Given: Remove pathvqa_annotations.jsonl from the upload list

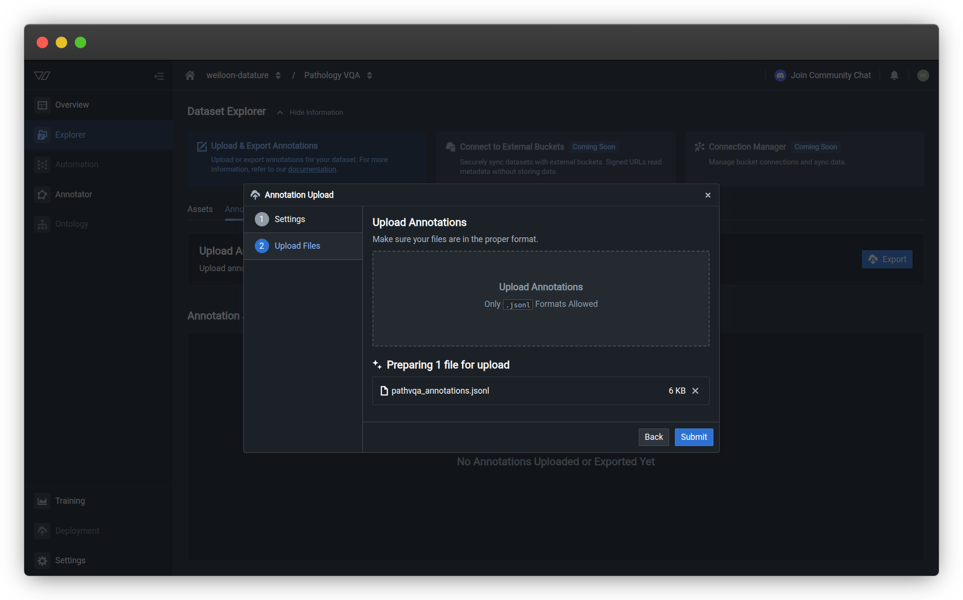Looking at the screenshot, I should point(695,390).
